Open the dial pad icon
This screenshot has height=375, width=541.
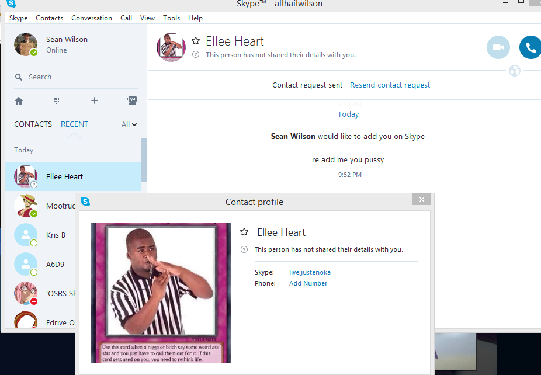(x=57, y=100)
